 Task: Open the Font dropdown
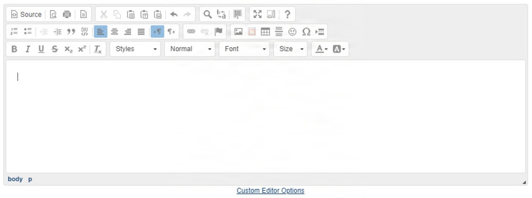pos(244,49)
